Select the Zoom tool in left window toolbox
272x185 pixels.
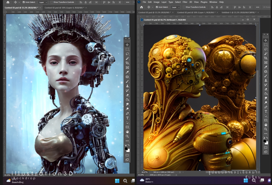127,136
